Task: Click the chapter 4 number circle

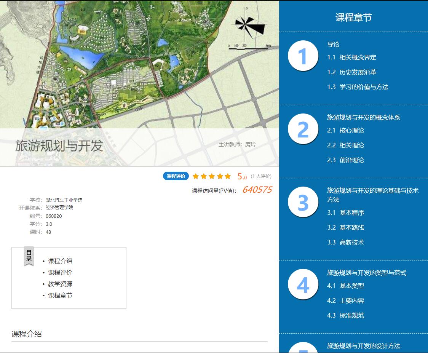Action: (x=303, y=284)
